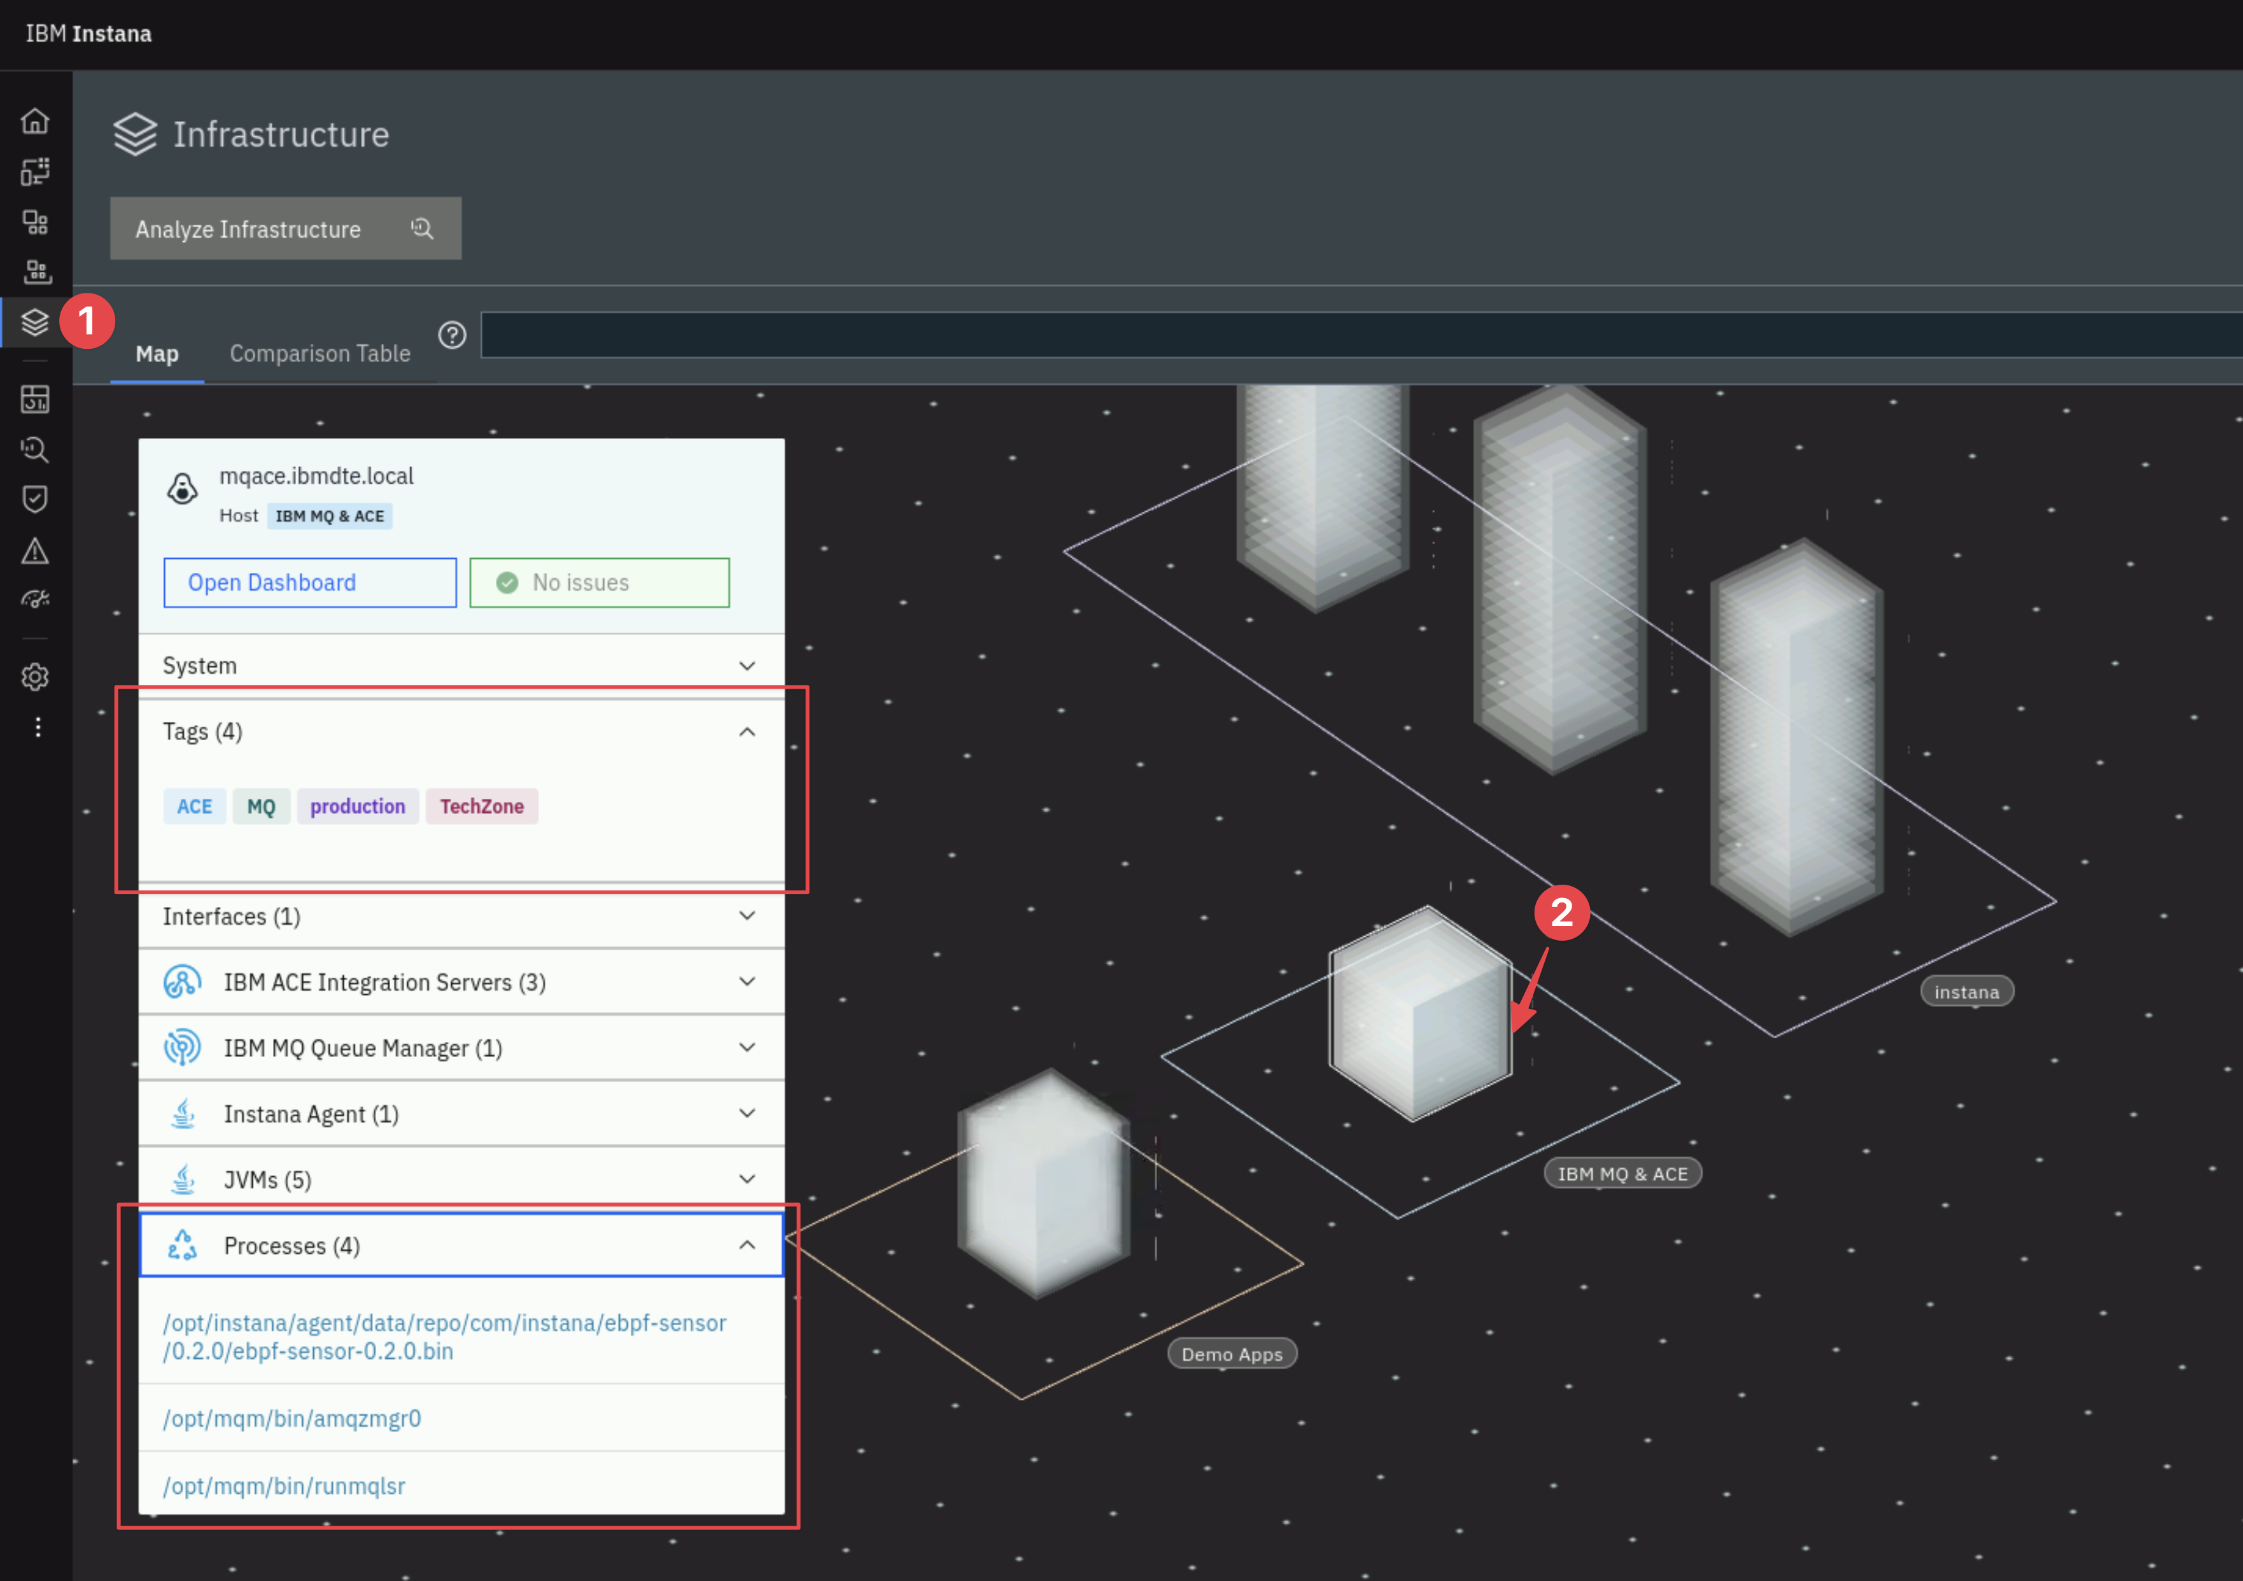Open the gauge icon in sidebar
2243x1581 pixels.
click(35, 600)
